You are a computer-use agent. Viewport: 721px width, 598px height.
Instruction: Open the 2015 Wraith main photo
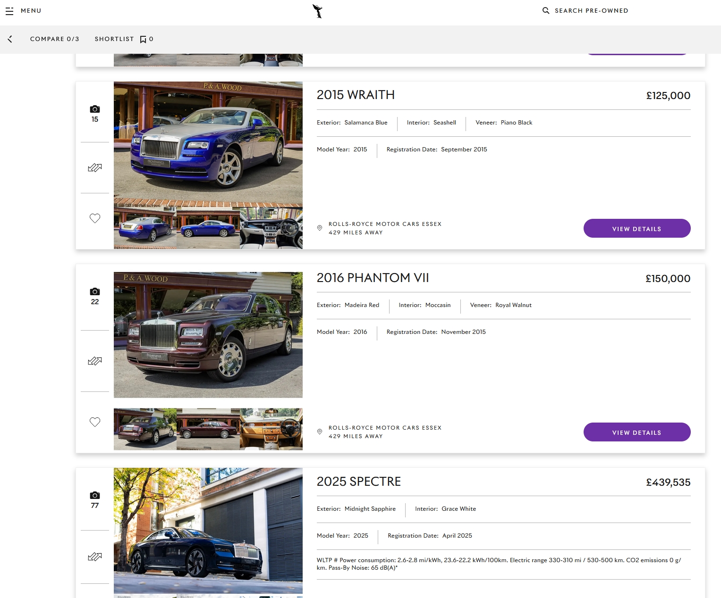pos(208,144)
